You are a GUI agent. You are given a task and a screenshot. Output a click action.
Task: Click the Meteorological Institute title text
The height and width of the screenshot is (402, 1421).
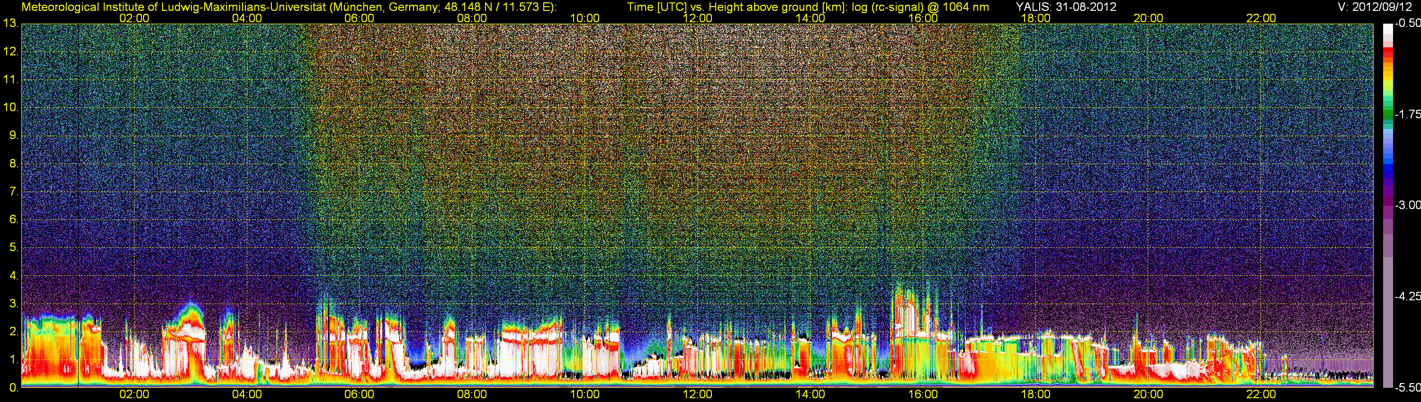coord(289,7)
